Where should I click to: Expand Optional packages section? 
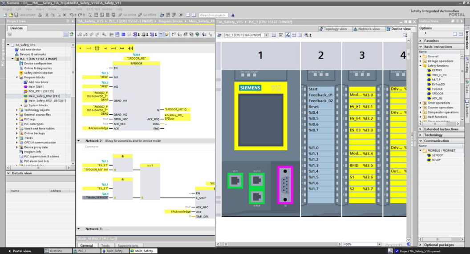[420, 245]
